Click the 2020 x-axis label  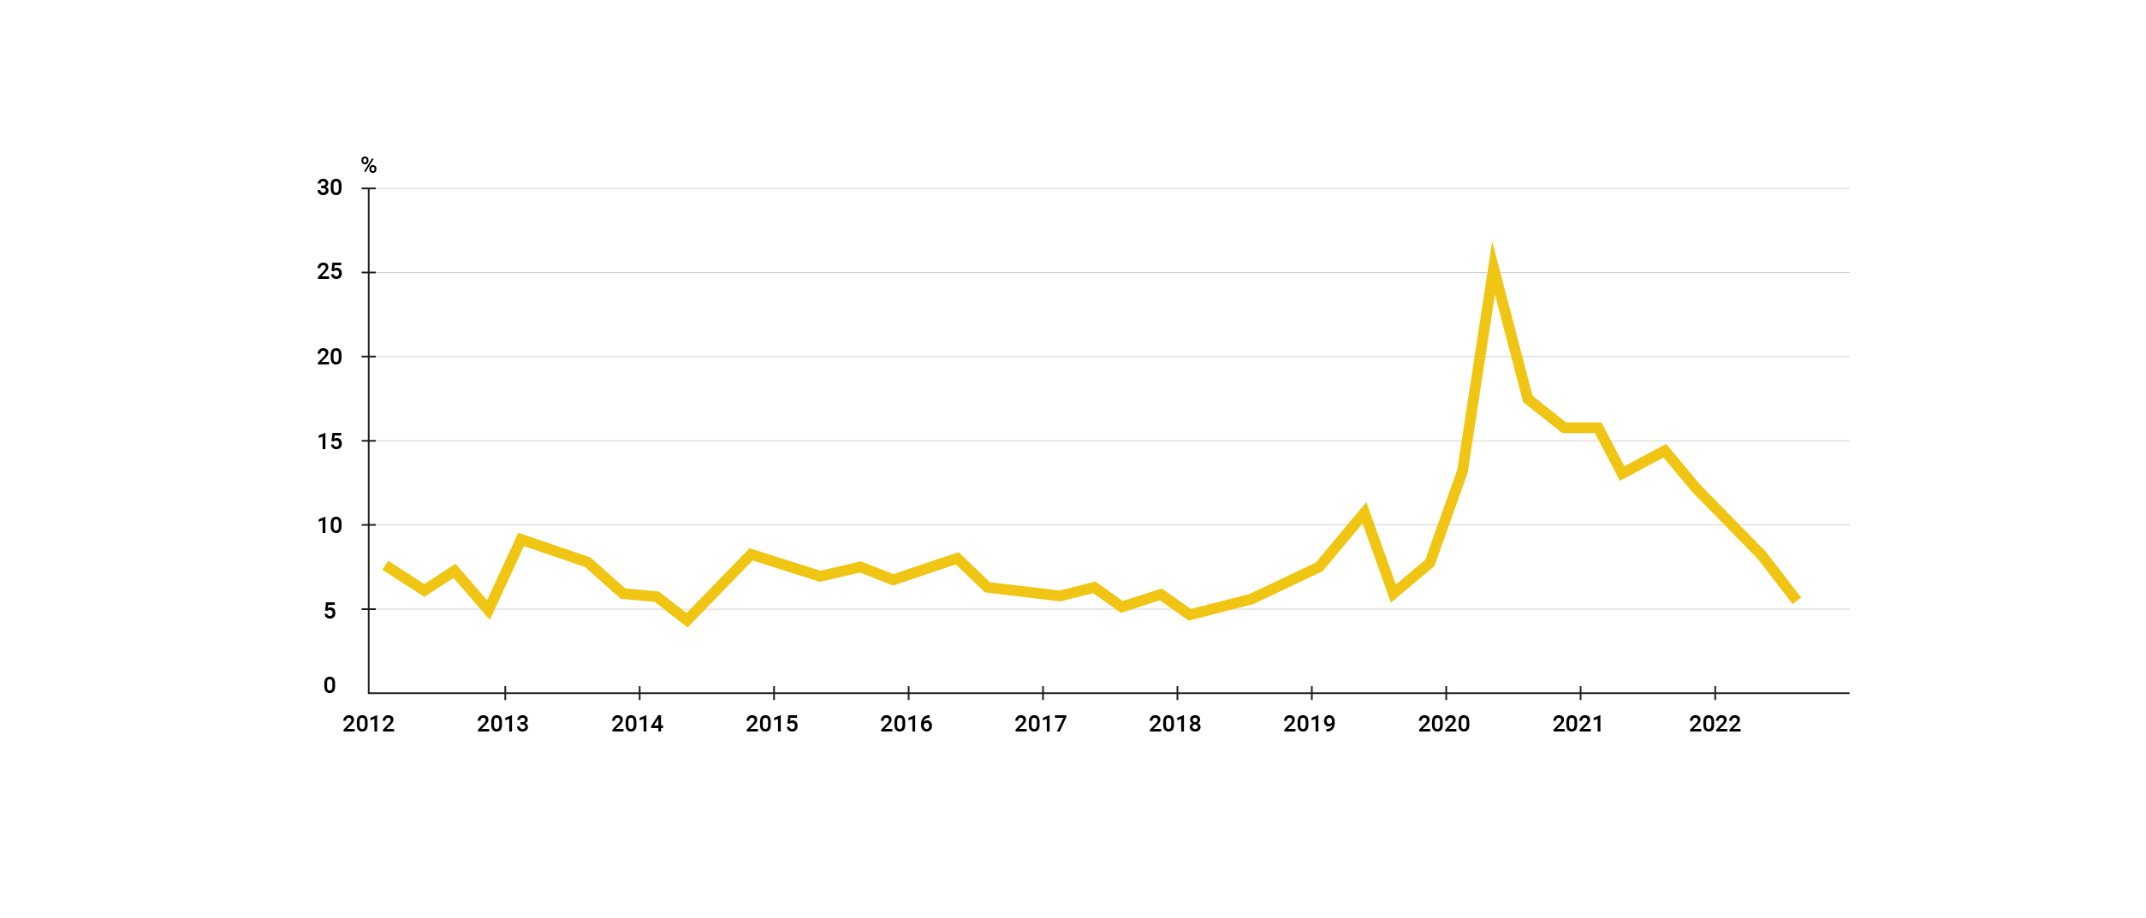click(x=1443, y=725)
